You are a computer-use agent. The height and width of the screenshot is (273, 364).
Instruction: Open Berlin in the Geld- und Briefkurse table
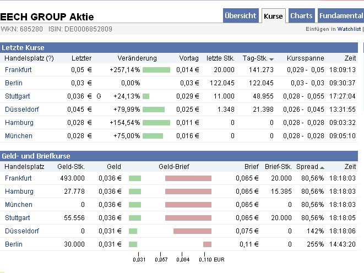point(14,244)
